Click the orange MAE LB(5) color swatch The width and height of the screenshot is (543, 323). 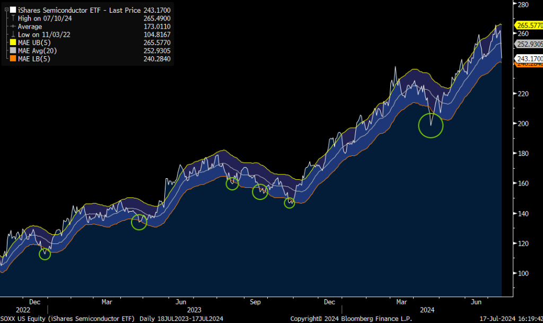click(x=12, y=58)
